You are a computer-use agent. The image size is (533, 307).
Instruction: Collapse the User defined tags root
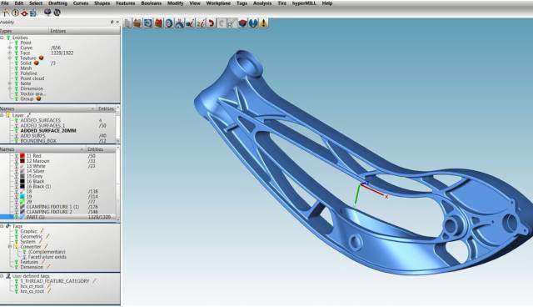tap(2, 276)
